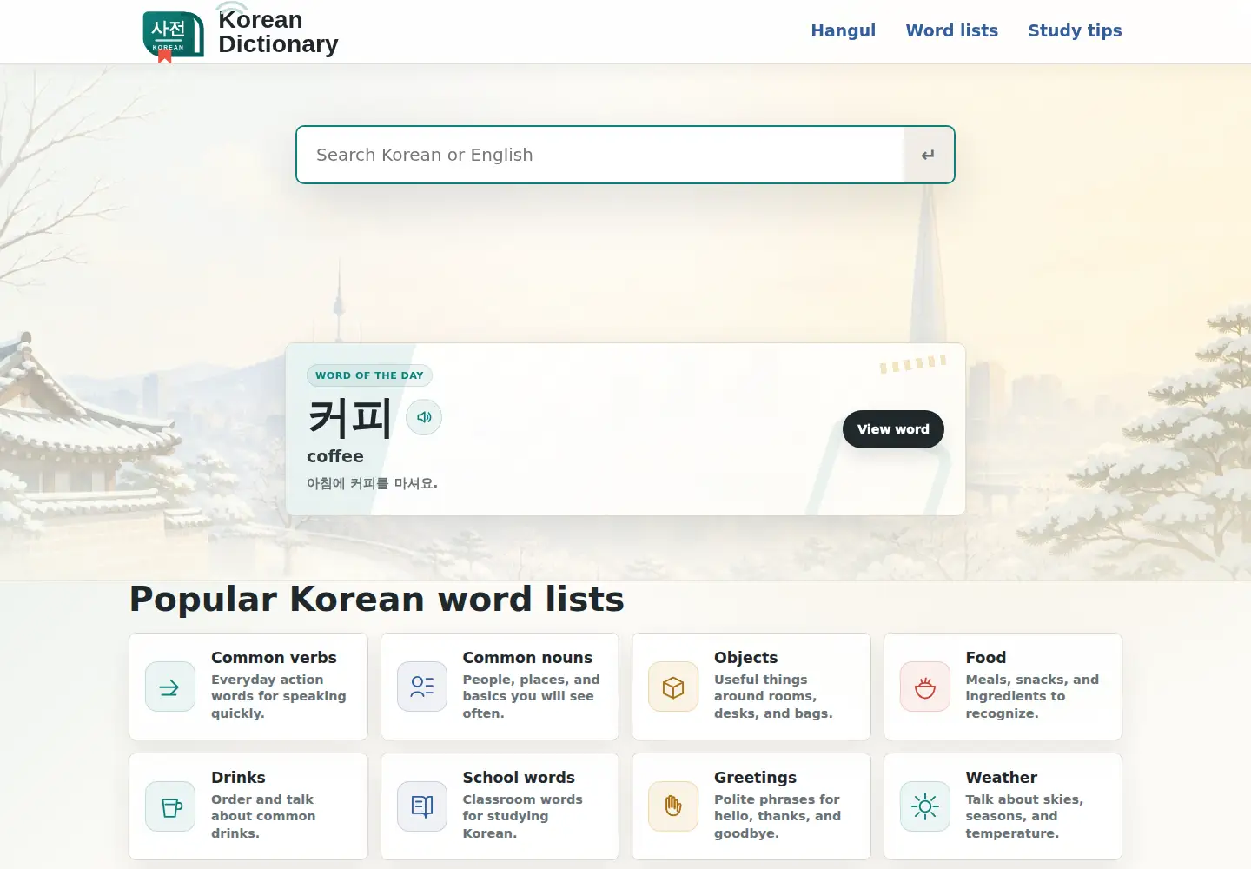Focus the Search Korean or English field
Viewport: 1251px width, 869px height.
click(x=600, y=155)
